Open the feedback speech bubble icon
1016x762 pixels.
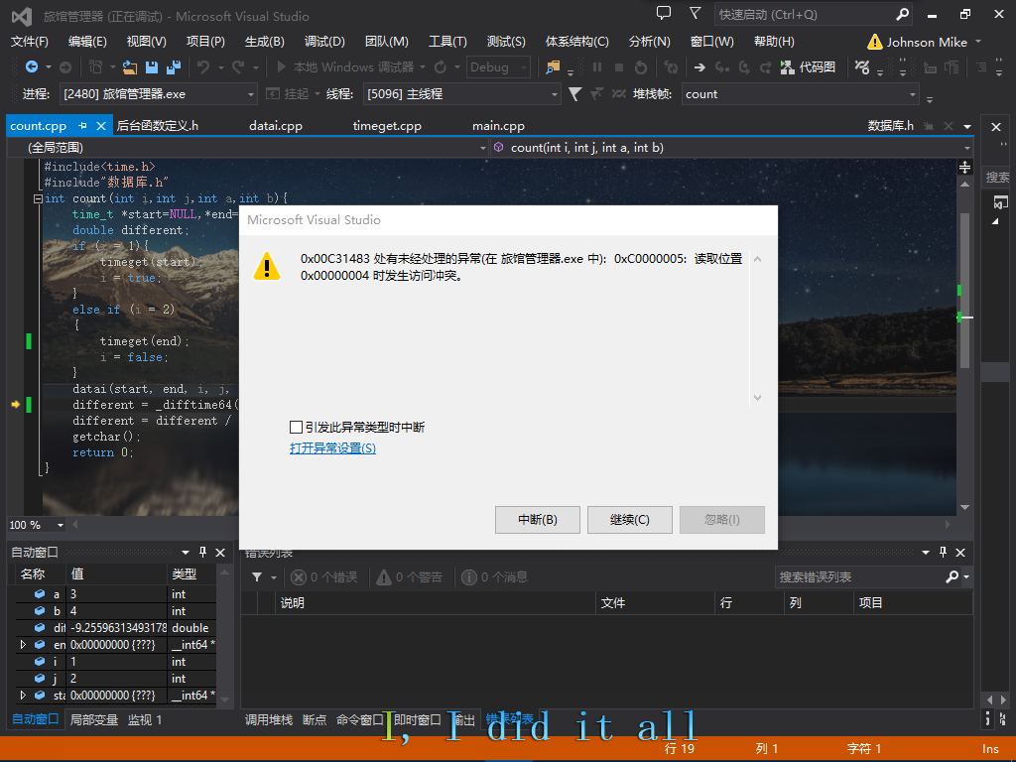pyautogui.click(x=664, y=13)
